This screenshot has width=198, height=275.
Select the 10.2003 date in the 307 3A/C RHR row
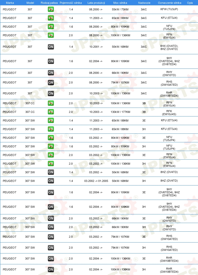96,93
